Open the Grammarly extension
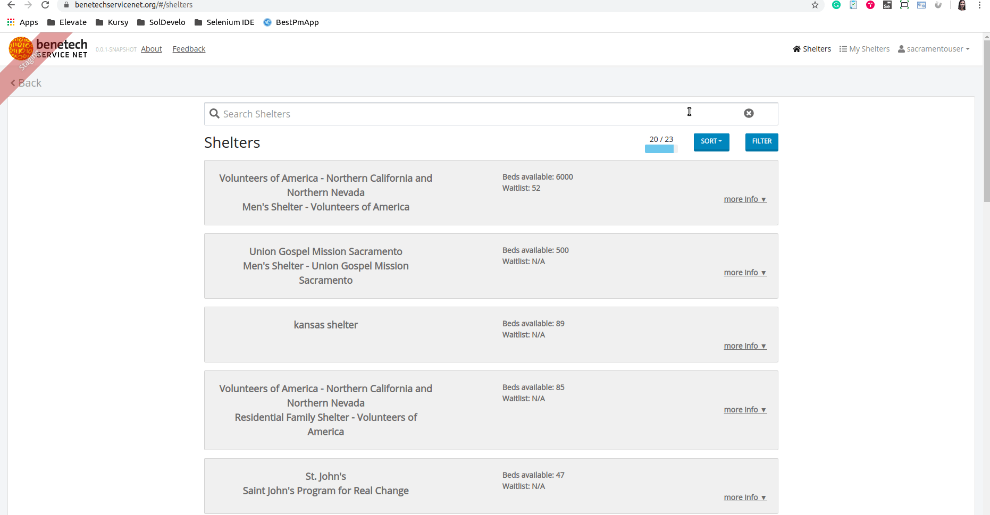990x515 pixels. point(836,5)
